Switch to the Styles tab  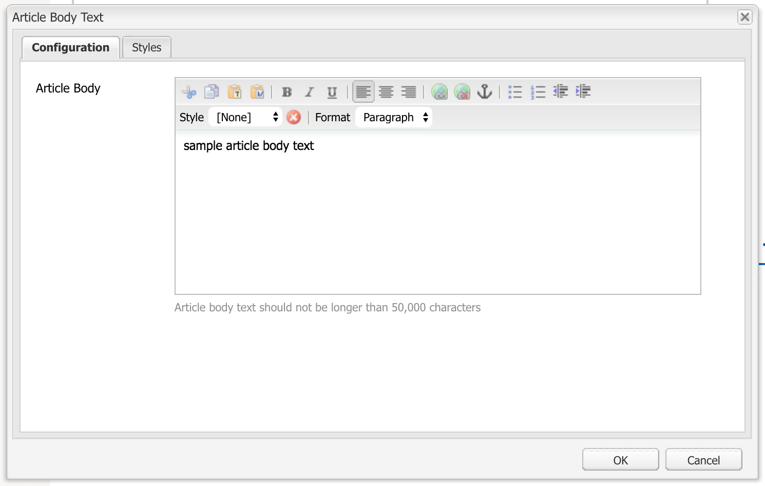[x=146, y=47]
